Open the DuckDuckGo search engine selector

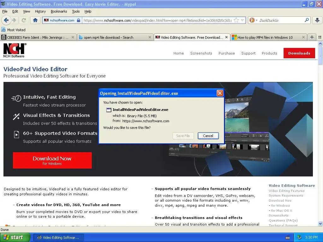[x=253, y=20]
